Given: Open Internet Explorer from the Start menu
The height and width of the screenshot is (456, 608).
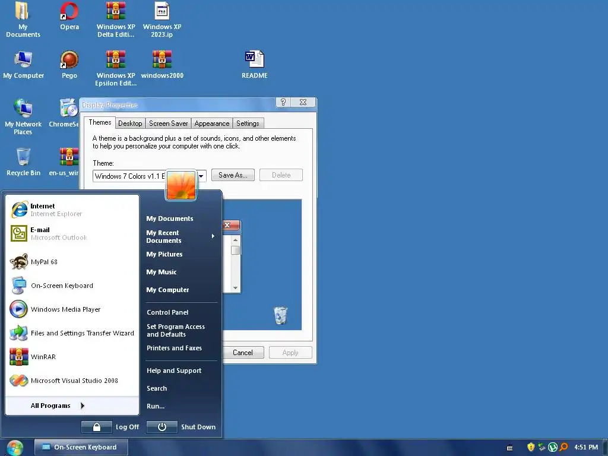Looking at the screenshot, I should click(72, 210).
